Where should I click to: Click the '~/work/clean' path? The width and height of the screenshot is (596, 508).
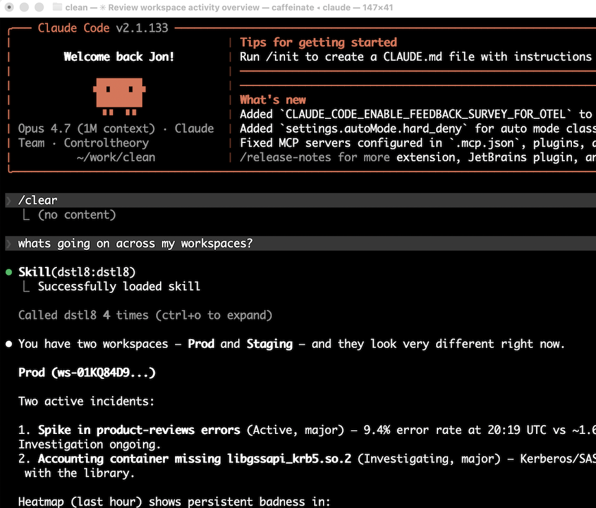[116, 157]
